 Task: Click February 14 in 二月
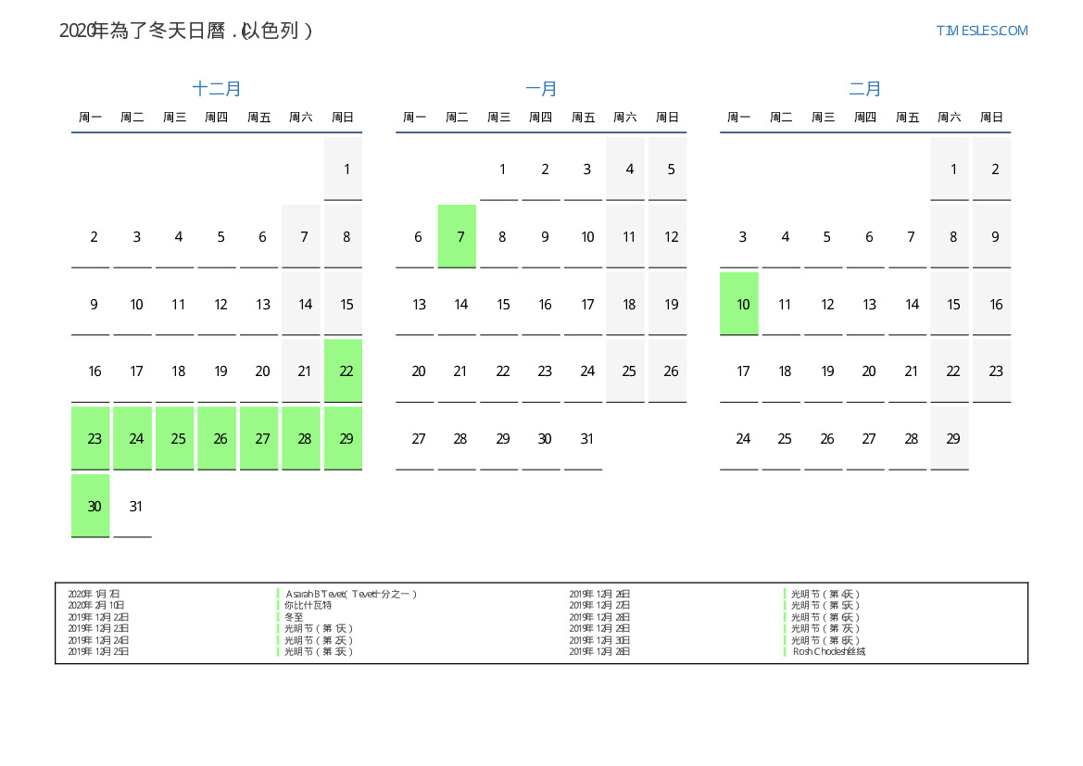[x=908, y=304]
